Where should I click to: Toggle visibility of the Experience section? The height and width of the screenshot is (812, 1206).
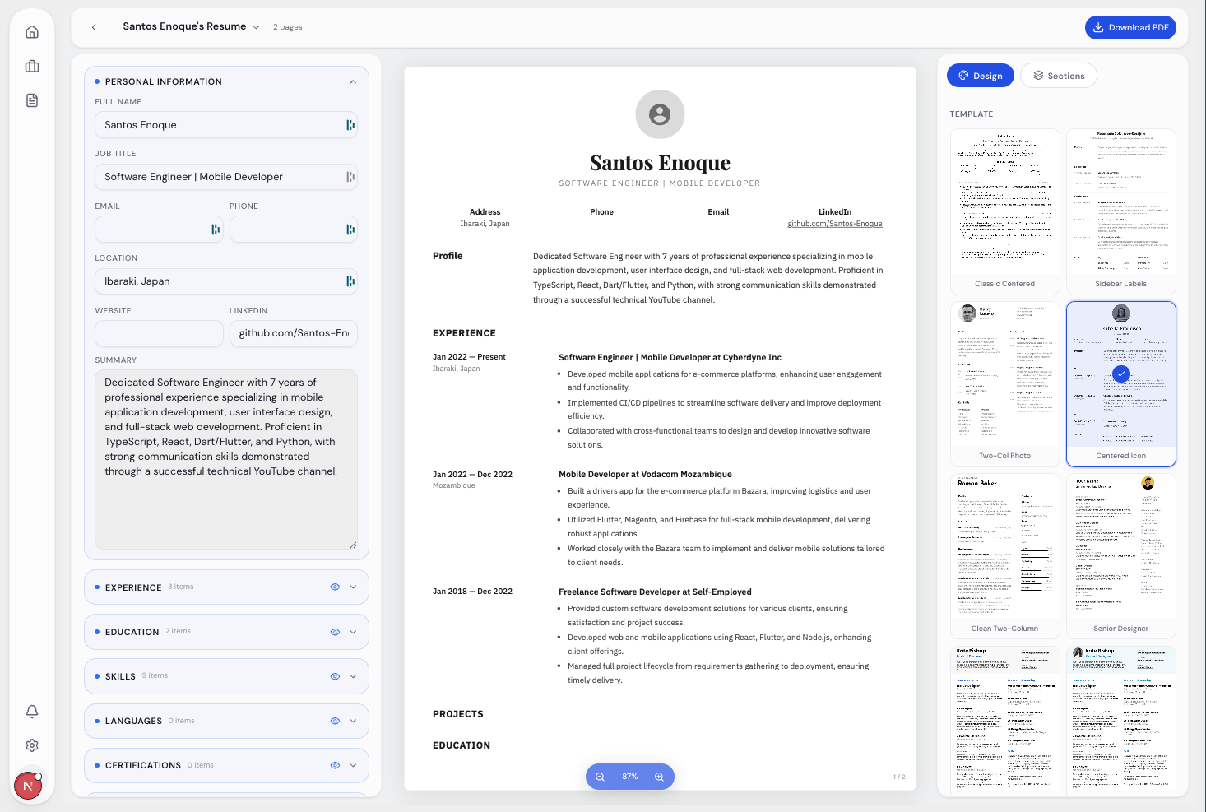pyautogui.click(x=335, y=587)
